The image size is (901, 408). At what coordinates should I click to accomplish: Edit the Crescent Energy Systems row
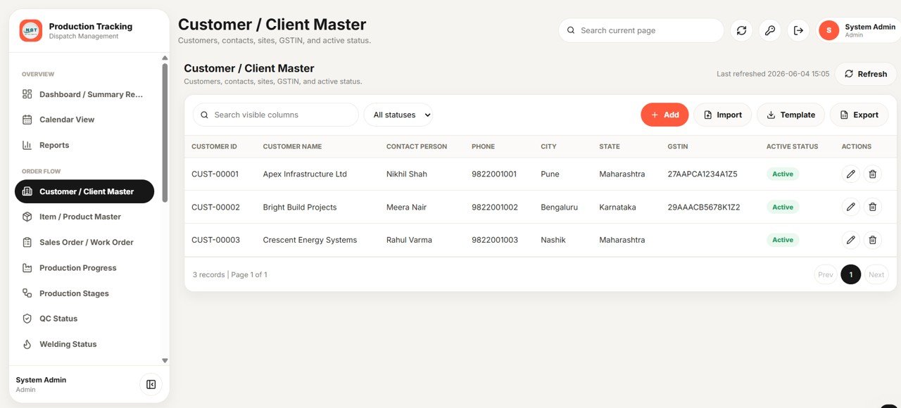pos(851,240)
